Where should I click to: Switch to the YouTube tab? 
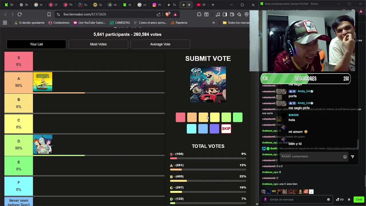[201, 5]
